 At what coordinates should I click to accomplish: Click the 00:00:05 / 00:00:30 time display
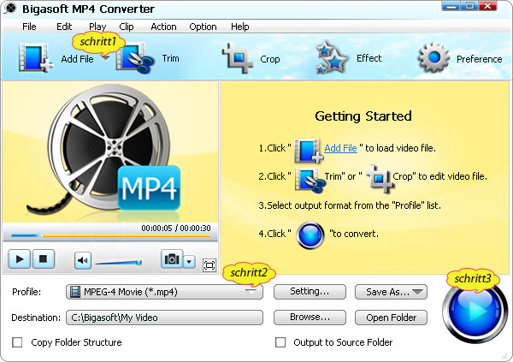pyautogui.click(x=176, y=228)
